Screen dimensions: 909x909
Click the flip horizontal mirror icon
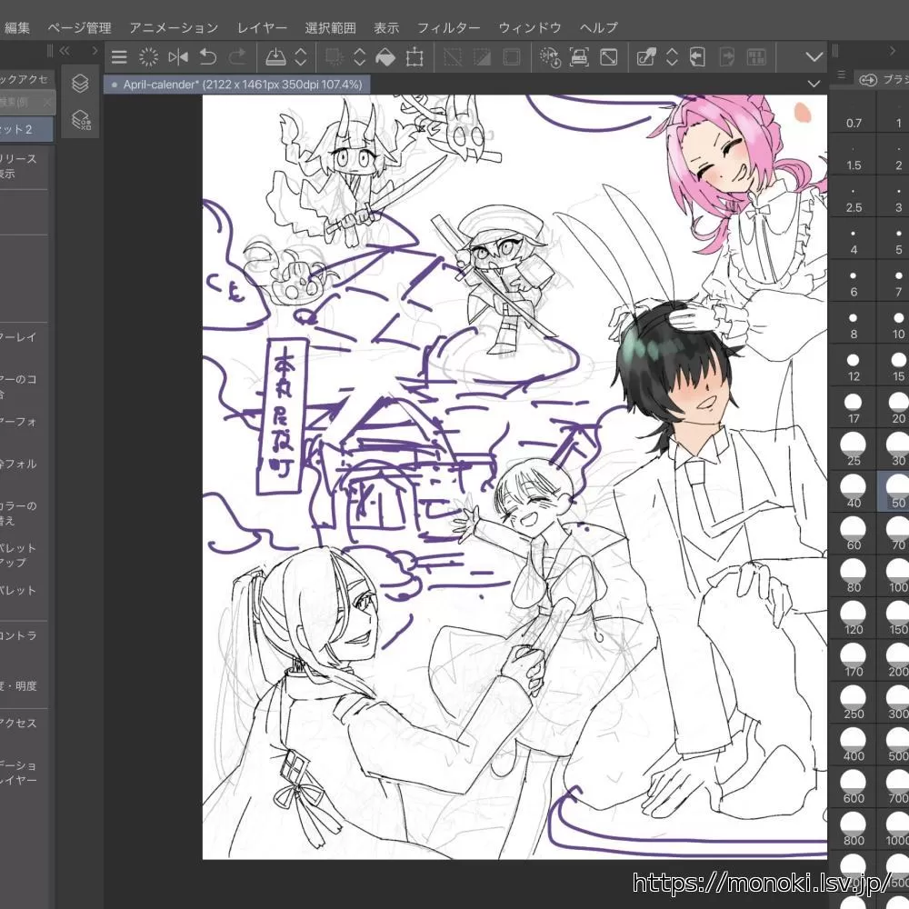point(178,57)
